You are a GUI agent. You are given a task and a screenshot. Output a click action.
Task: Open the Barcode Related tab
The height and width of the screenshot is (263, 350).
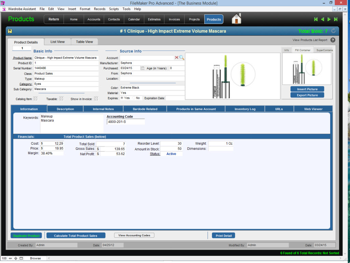[x=145, y=109]
